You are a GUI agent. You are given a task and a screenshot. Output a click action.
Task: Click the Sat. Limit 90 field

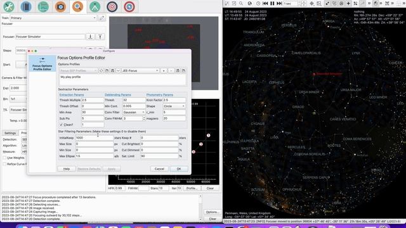point(159,156)
